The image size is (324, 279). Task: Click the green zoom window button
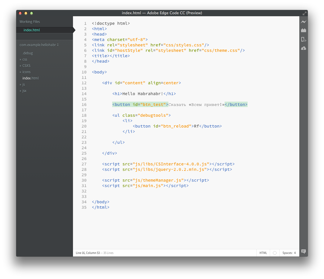[32, 13]
